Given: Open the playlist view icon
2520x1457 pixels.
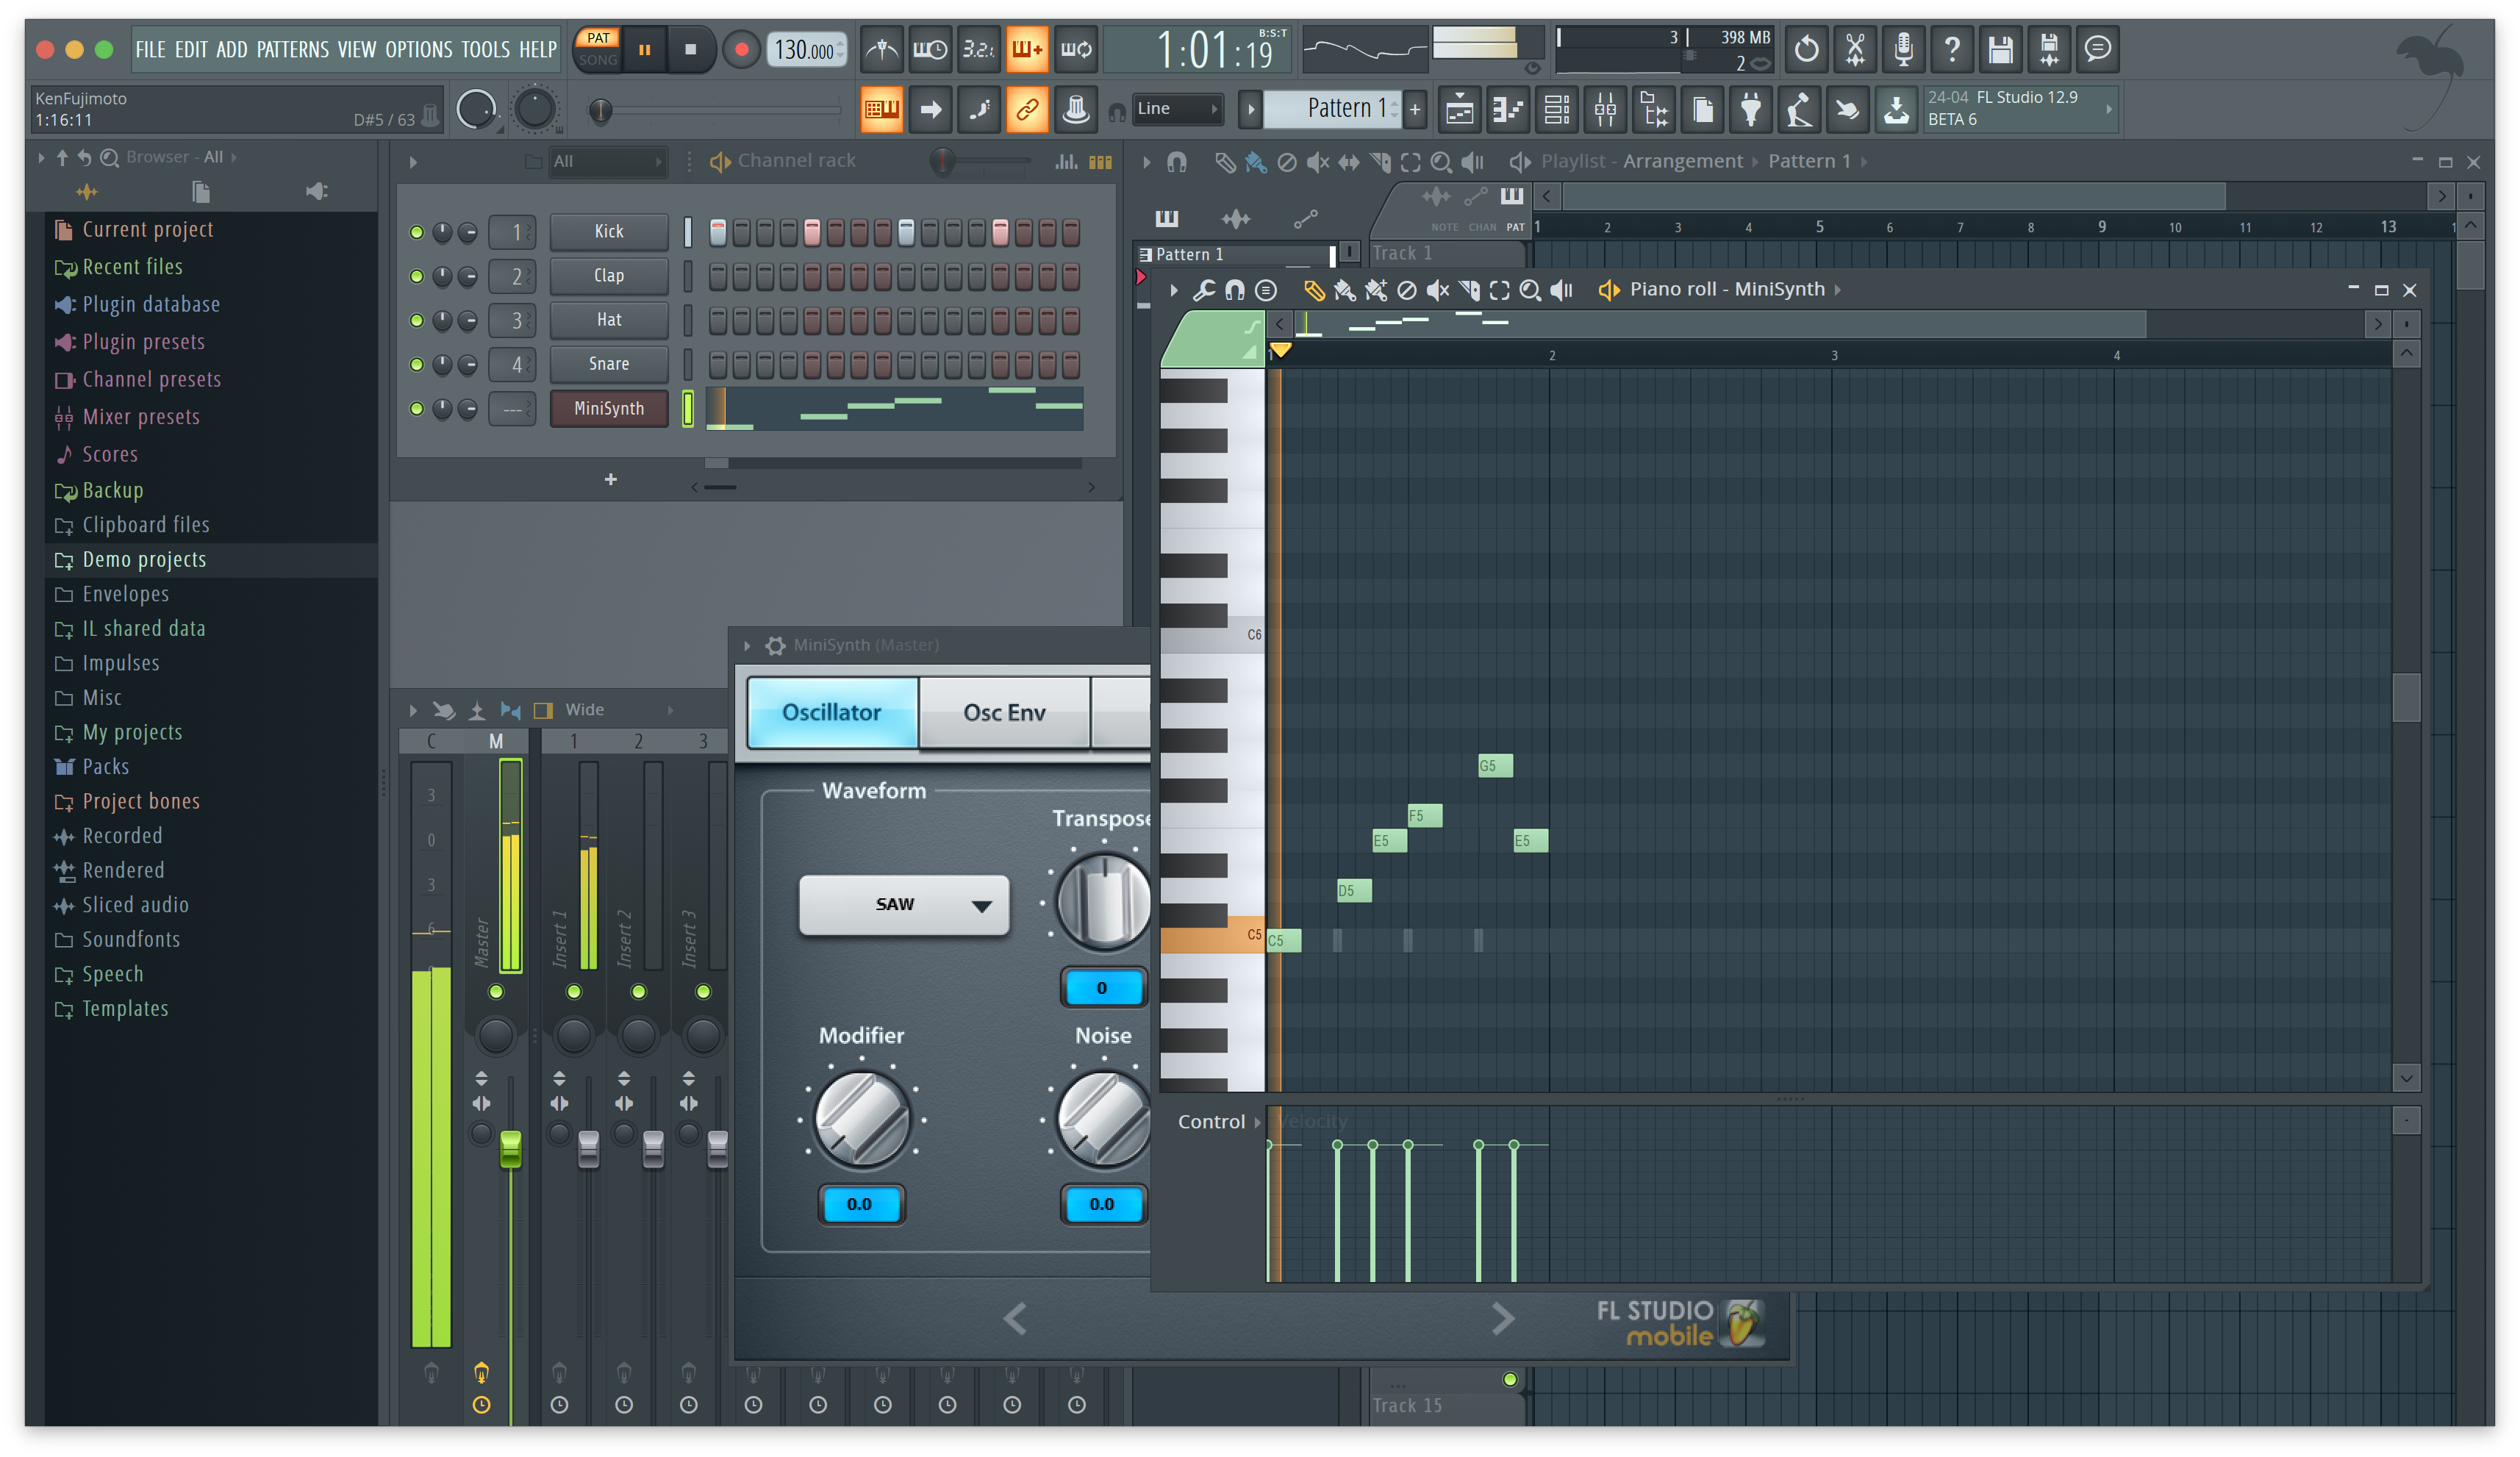Looking at the screenshot, I should pyautogui.click(x=1459, y=109).
